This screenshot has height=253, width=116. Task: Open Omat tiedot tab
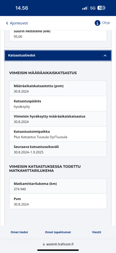[x=19, y=232]
